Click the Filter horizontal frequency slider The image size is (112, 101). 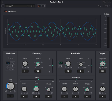[37, 80]
